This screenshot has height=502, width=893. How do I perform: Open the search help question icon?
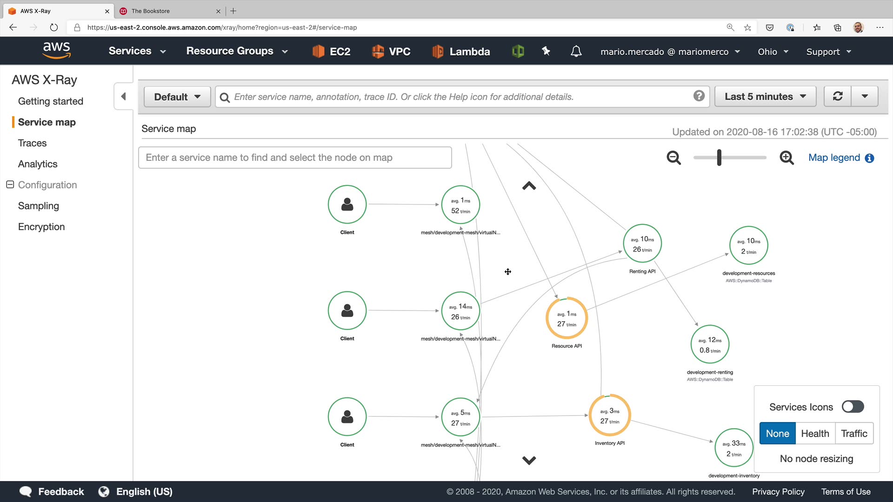(699, 96)
